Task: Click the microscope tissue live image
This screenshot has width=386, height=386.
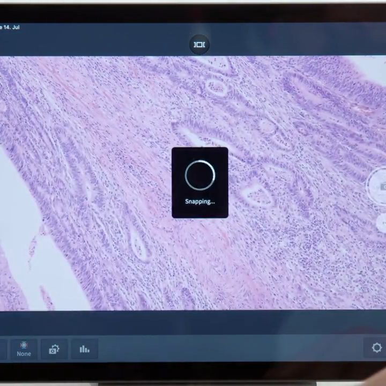Action: click(x=193, y=183)
